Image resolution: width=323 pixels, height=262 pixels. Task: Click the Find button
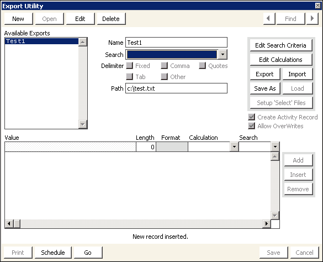tap(290, 19)
